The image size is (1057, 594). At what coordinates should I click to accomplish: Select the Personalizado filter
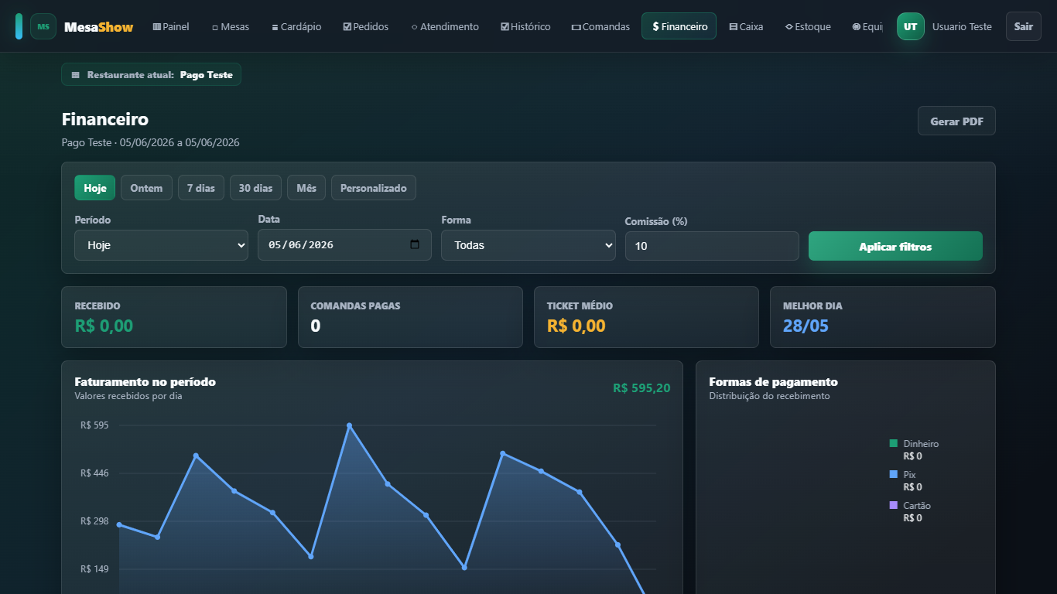[374, 188]
